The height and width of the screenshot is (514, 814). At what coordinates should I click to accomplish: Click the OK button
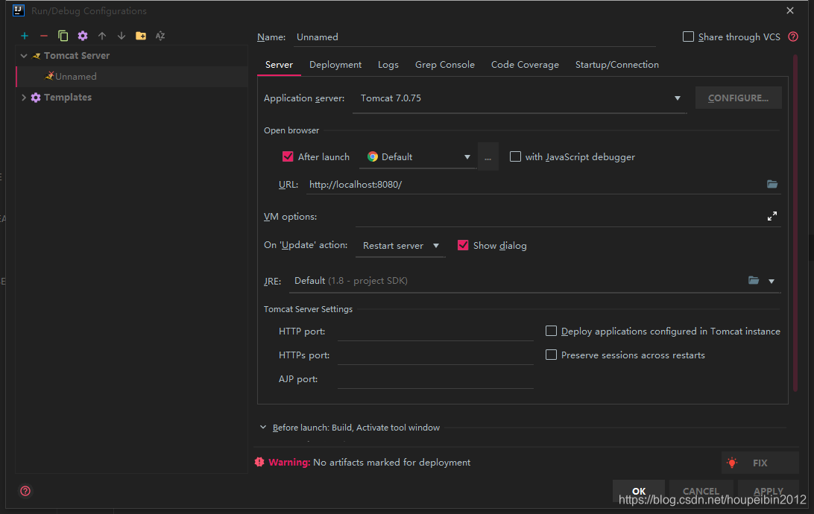639,491
